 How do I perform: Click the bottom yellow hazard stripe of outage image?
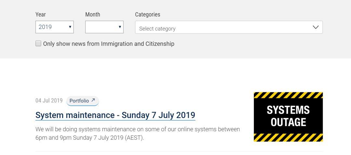click(x=288, y=137)
